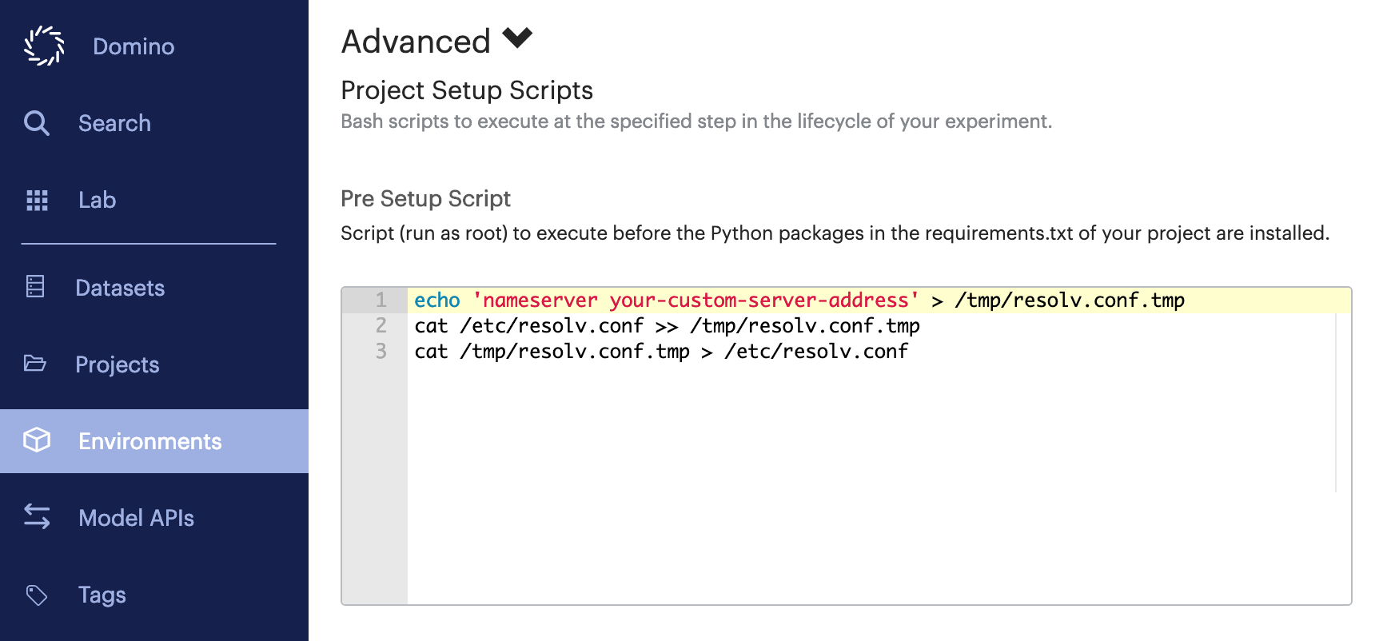Viewport: 1375px width, 641px height.
Task: Click the Domino brand name
Action: tap(134, 46)
